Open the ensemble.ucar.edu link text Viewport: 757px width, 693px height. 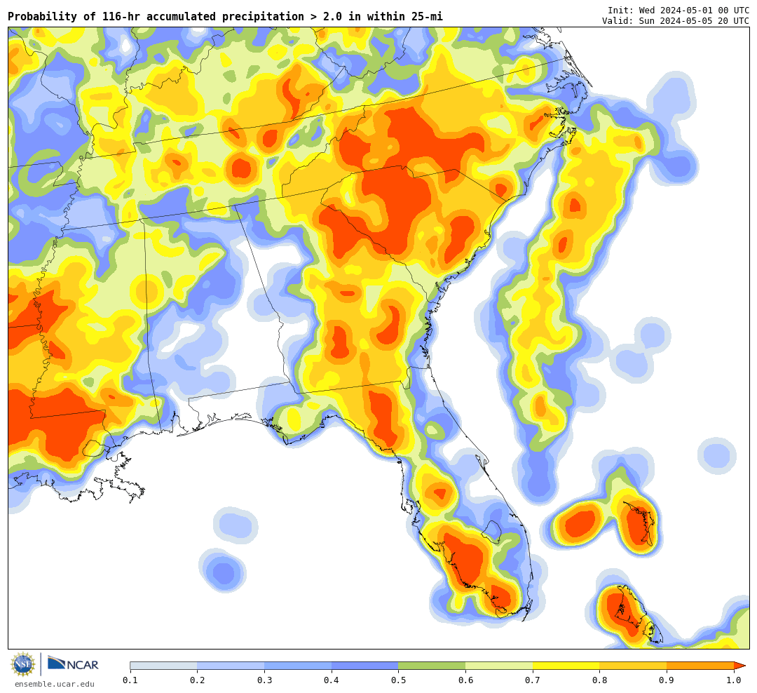click(x=55, y=684)
